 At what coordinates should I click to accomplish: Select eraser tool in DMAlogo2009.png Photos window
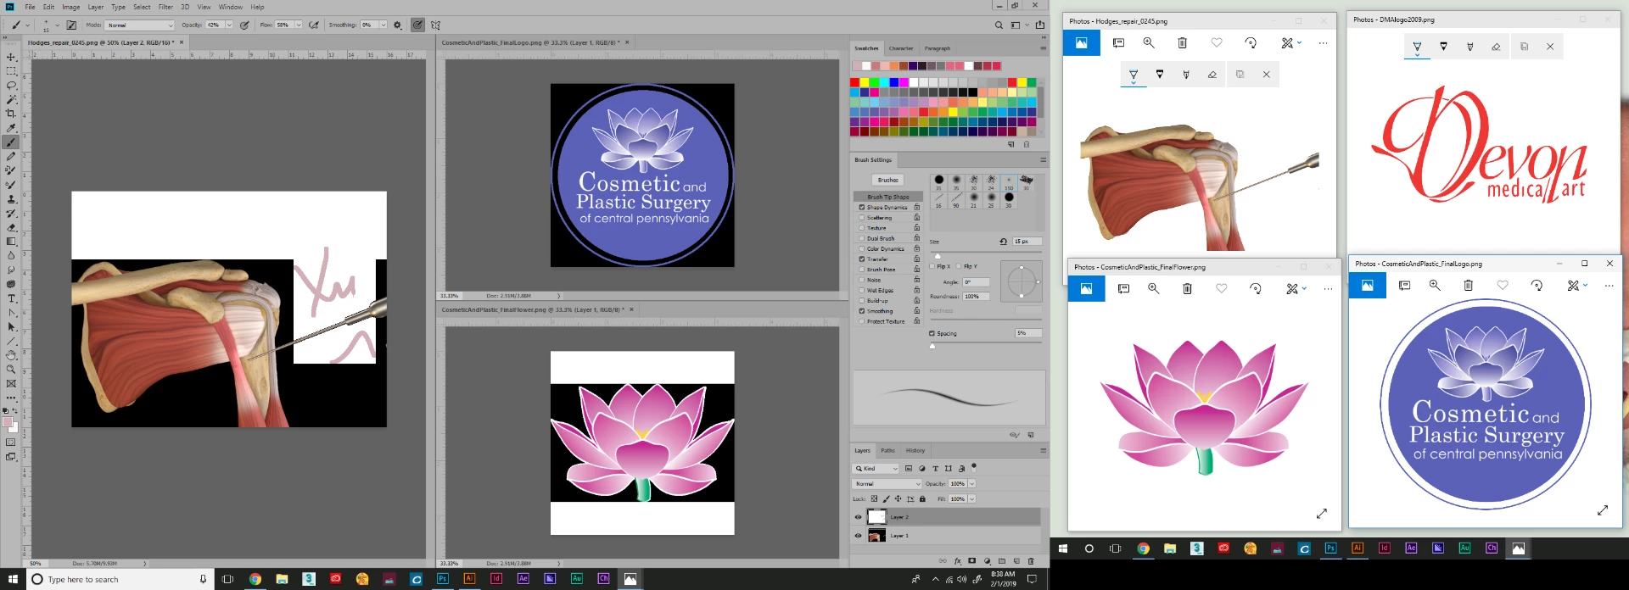click(1496, 47)
